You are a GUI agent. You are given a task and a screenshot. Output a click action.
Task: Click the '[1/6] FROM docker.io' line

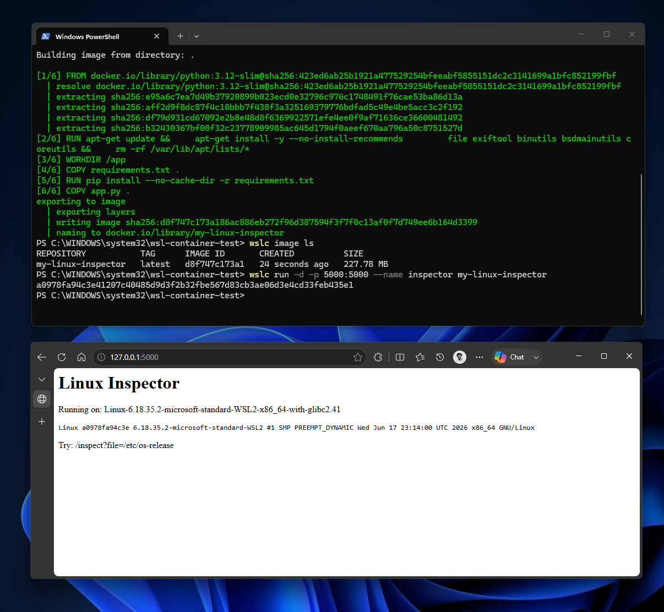tap(326, 76)
